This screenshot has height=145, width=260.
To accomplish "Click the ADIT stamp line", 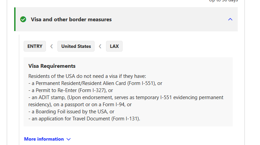I will pos(126,97).
